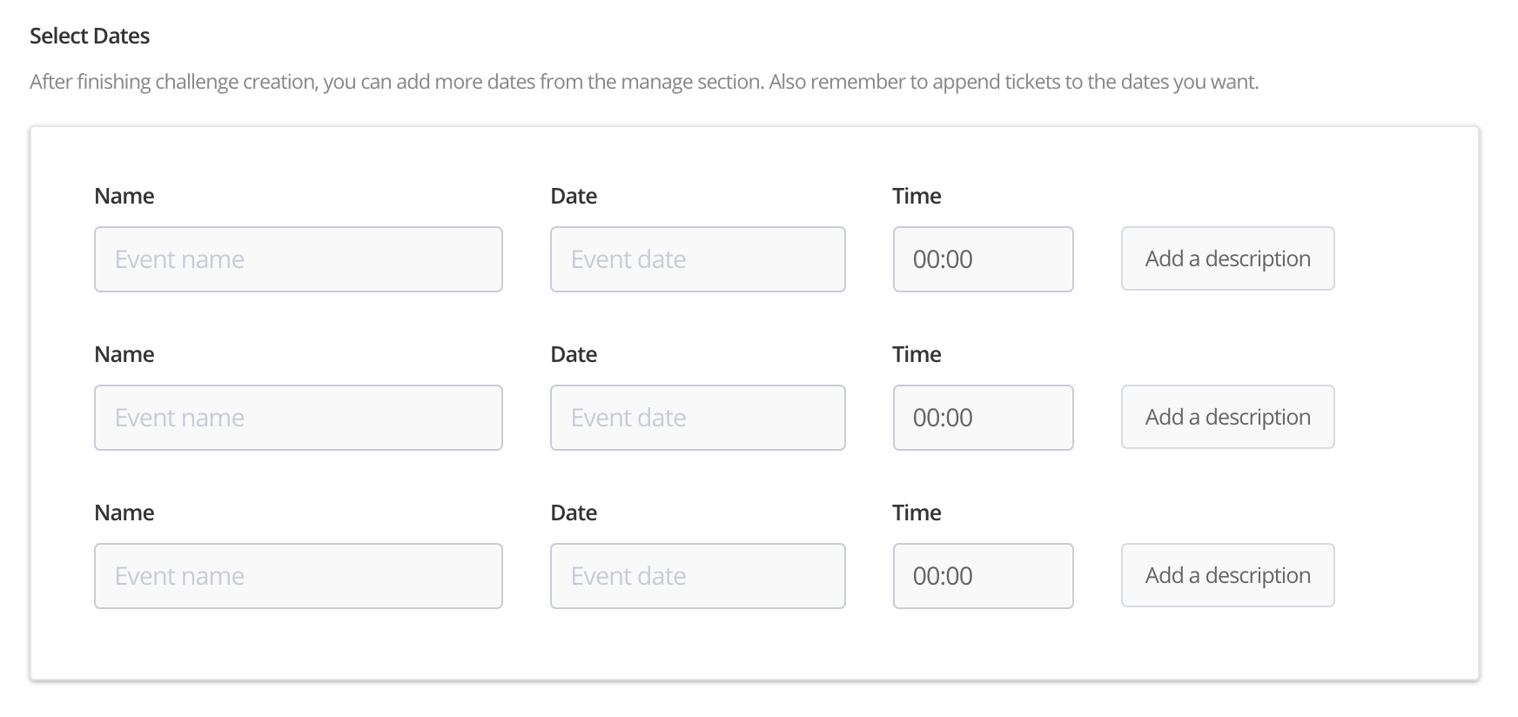
Task: Click the Select Dates heading
Action: pos(90,36)
